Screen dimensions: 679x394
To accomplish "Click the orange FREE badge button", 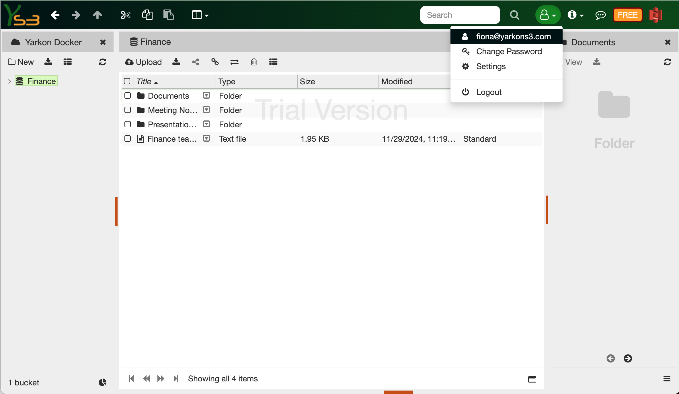I will (627, 15).
